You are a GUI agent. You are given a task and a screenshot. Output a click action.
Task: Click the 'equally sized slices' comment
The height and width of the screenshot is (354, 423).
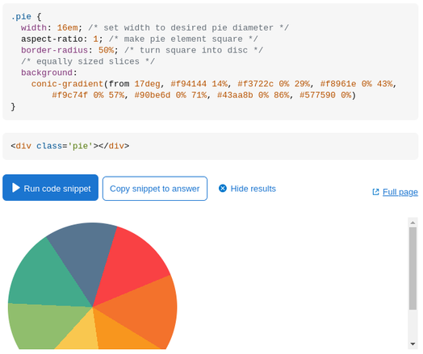88,61
